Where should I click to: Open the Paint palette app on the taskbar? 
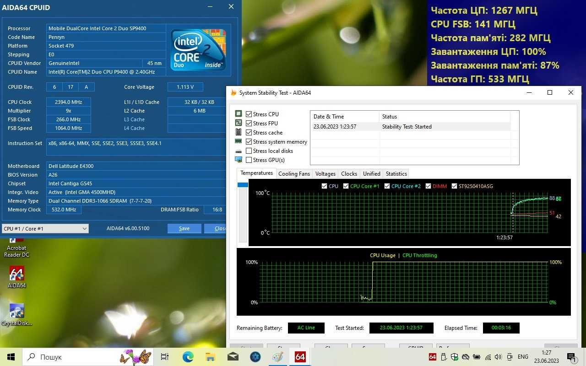click(277, 357)
